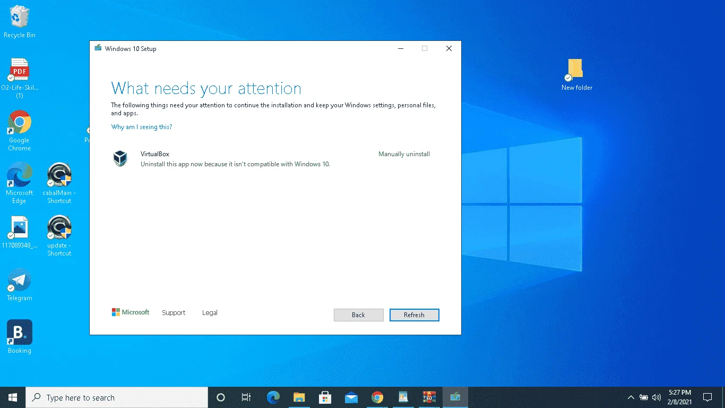Click the Windows 10 Setup taskbar button
Viewport: 725px width, 408px height.
(x=455, y=397)
